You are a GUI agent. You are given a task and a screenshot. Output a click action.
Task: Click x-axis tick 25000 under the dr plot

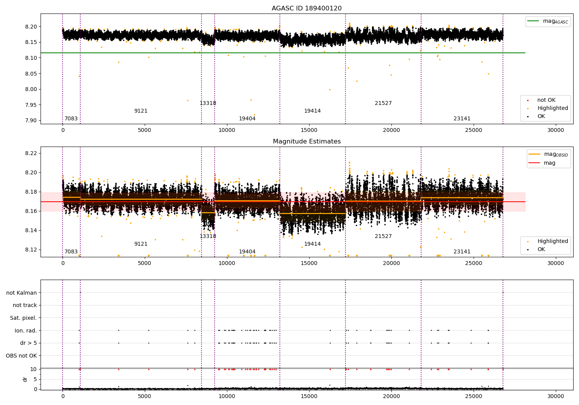coord(474,396)
